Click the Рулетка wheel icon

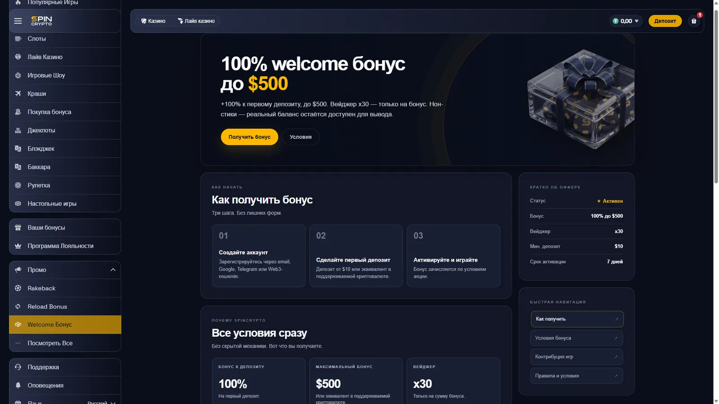coord(18,185)
